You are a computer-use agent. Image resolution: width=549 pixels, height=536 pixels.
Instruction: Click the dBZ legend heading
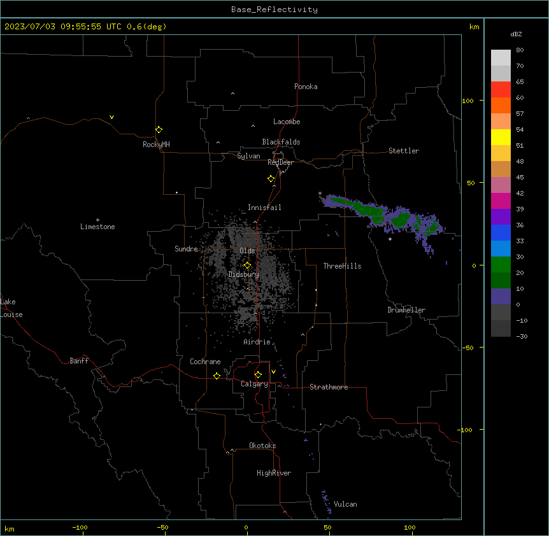pos(516,34)
